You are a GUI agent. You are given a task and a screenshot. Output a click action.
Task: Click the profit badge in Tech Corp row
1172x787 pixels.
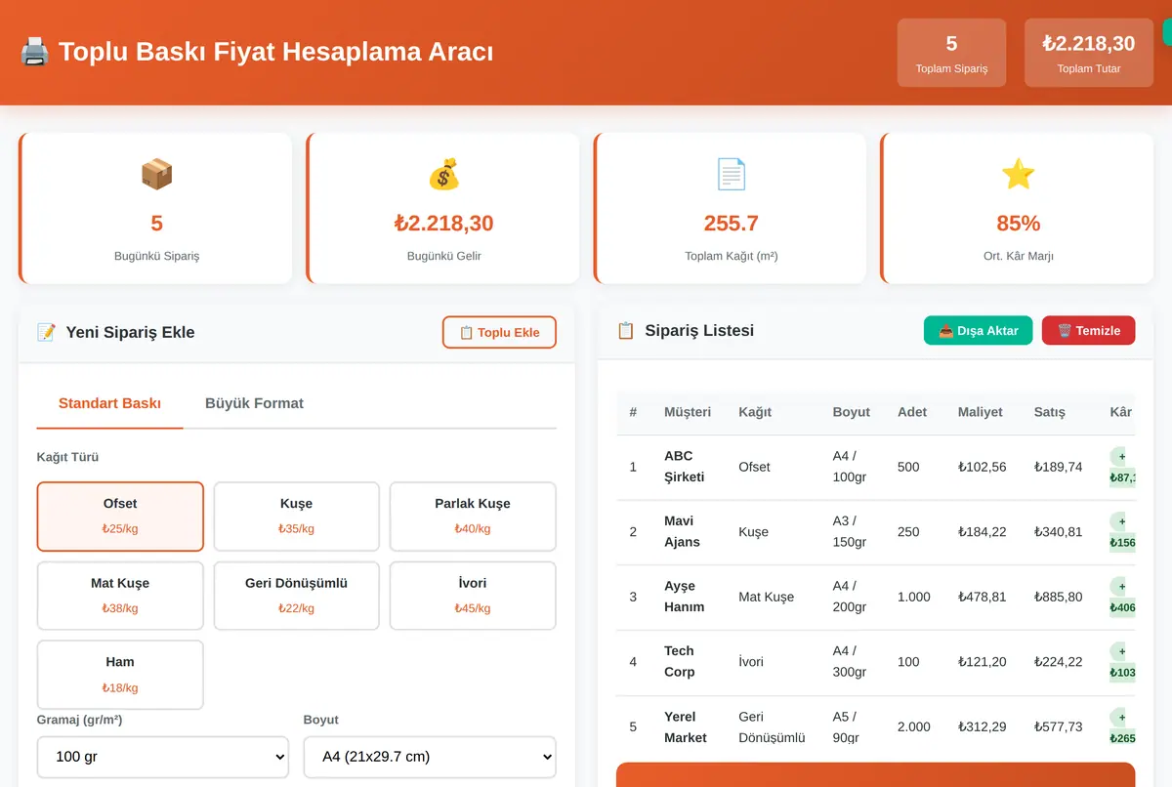tap(1122, 661)
